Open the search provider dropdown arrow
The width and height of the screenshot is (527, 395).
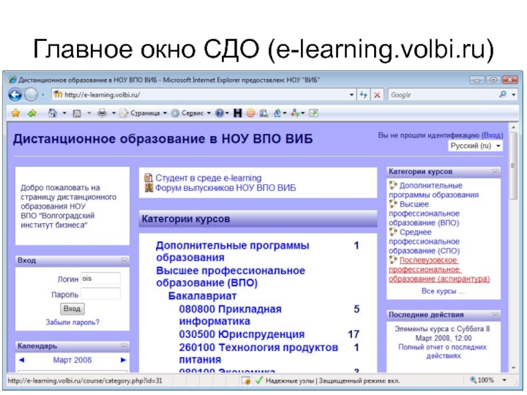[x=514, y=95]
